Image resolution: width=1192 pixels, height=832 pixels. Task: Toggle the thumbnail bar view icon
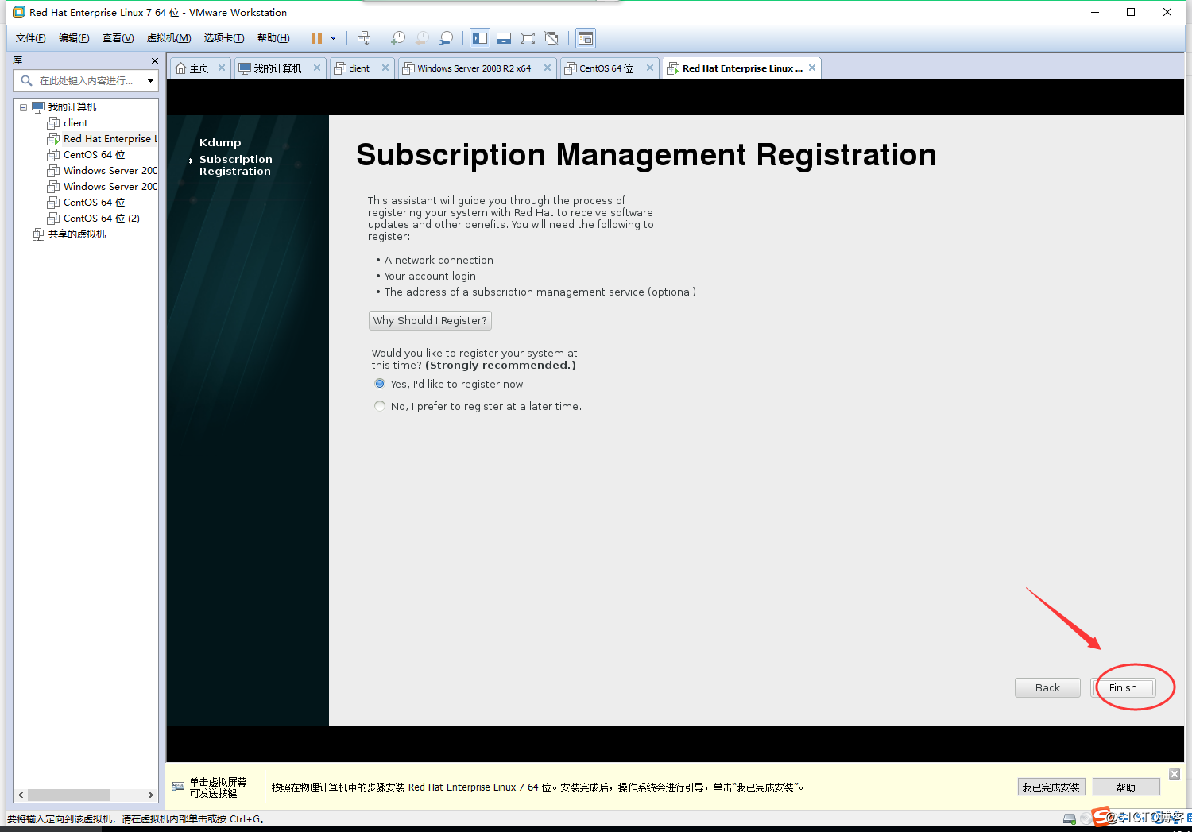504,38
